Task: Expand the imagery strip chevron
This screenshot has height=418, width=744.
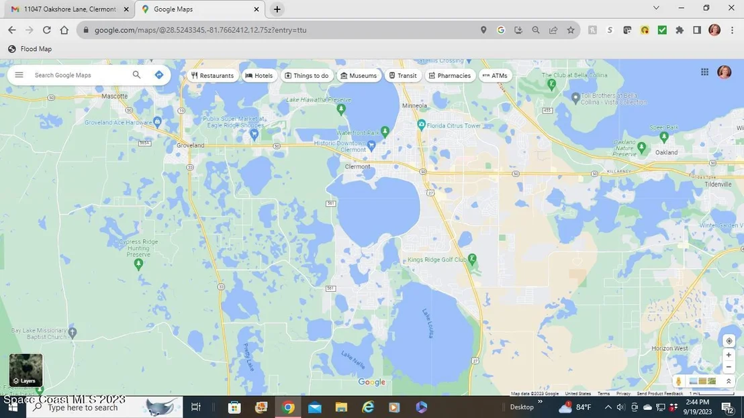Action: click(729, 381)
